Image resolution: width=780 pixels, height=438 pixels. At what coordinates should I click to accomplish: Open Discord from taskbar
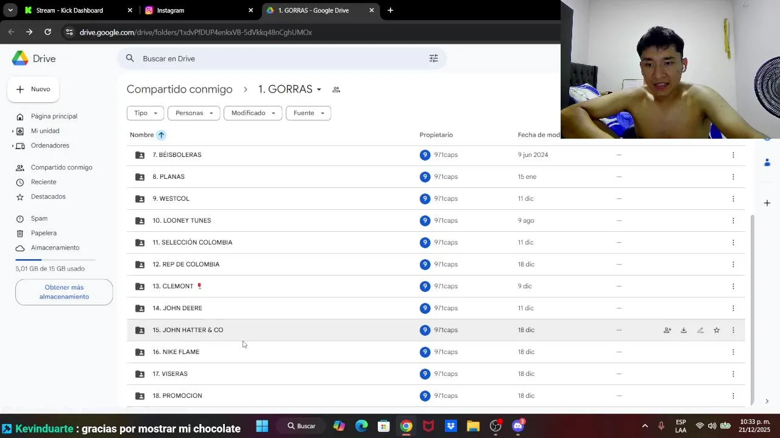(518, 426)
